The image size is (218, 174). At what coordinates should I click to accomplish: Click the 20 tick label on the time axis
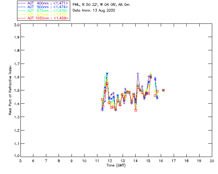point(212,161)
